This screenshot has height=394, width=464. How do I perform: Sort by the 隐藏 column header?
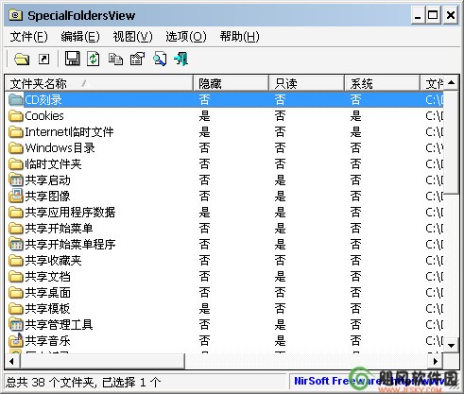231,83
